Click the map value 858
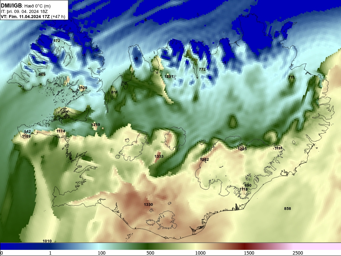341x256 pixels. click(x=287, y=209)
